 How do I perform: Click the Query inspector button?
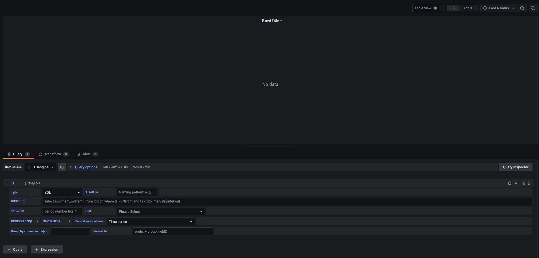click(x=515, y=167)
